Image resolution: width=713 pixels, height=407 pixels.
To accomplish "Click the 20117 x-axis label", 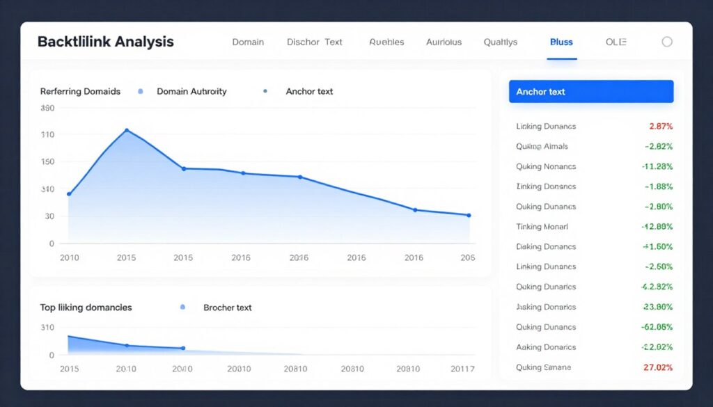I will click(x=462, y=369).
